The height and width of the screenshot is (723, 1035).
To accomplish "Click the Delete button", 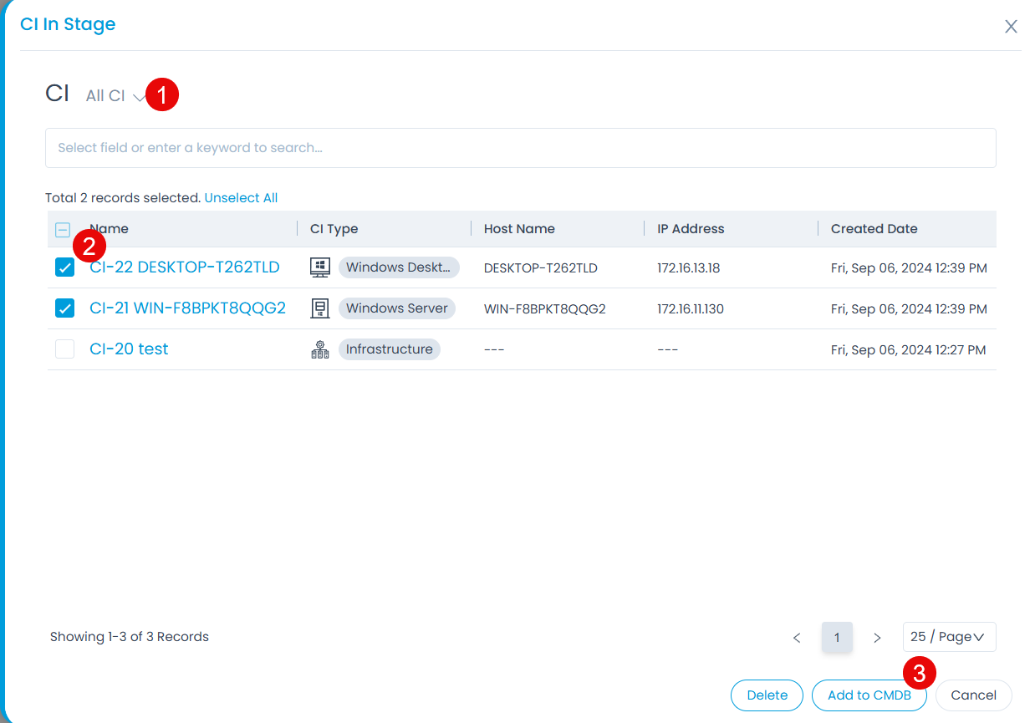I will pyautogui.click(x=767, y=695).
